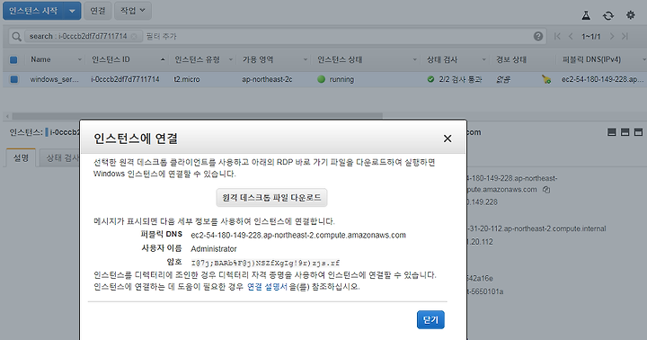Click the t2.micro cell
The width and height of the screenshot is (647, 340).
coord(187,79)
